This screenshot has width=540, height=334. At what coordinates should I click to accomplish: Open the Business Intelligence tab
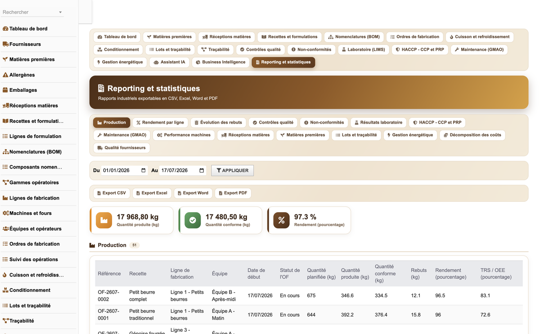point(220,62)
